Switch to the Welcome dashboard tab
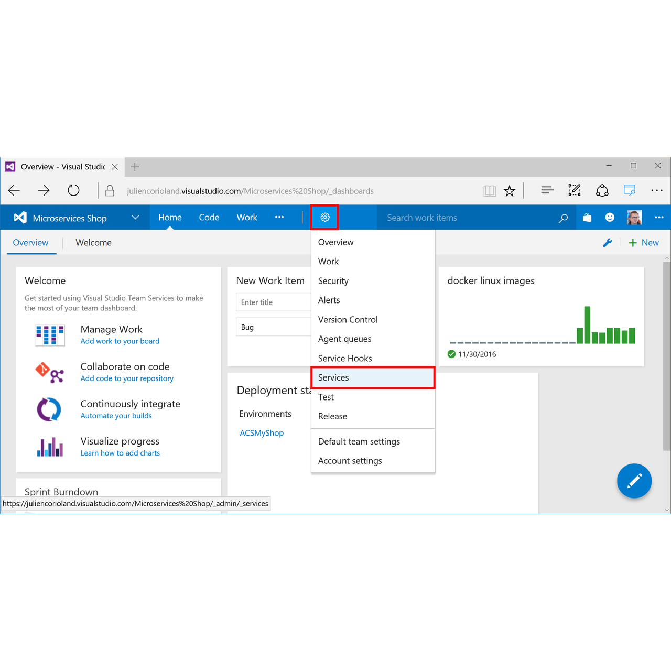This screenshot has height=671, width=671. (x=93, y=243)
